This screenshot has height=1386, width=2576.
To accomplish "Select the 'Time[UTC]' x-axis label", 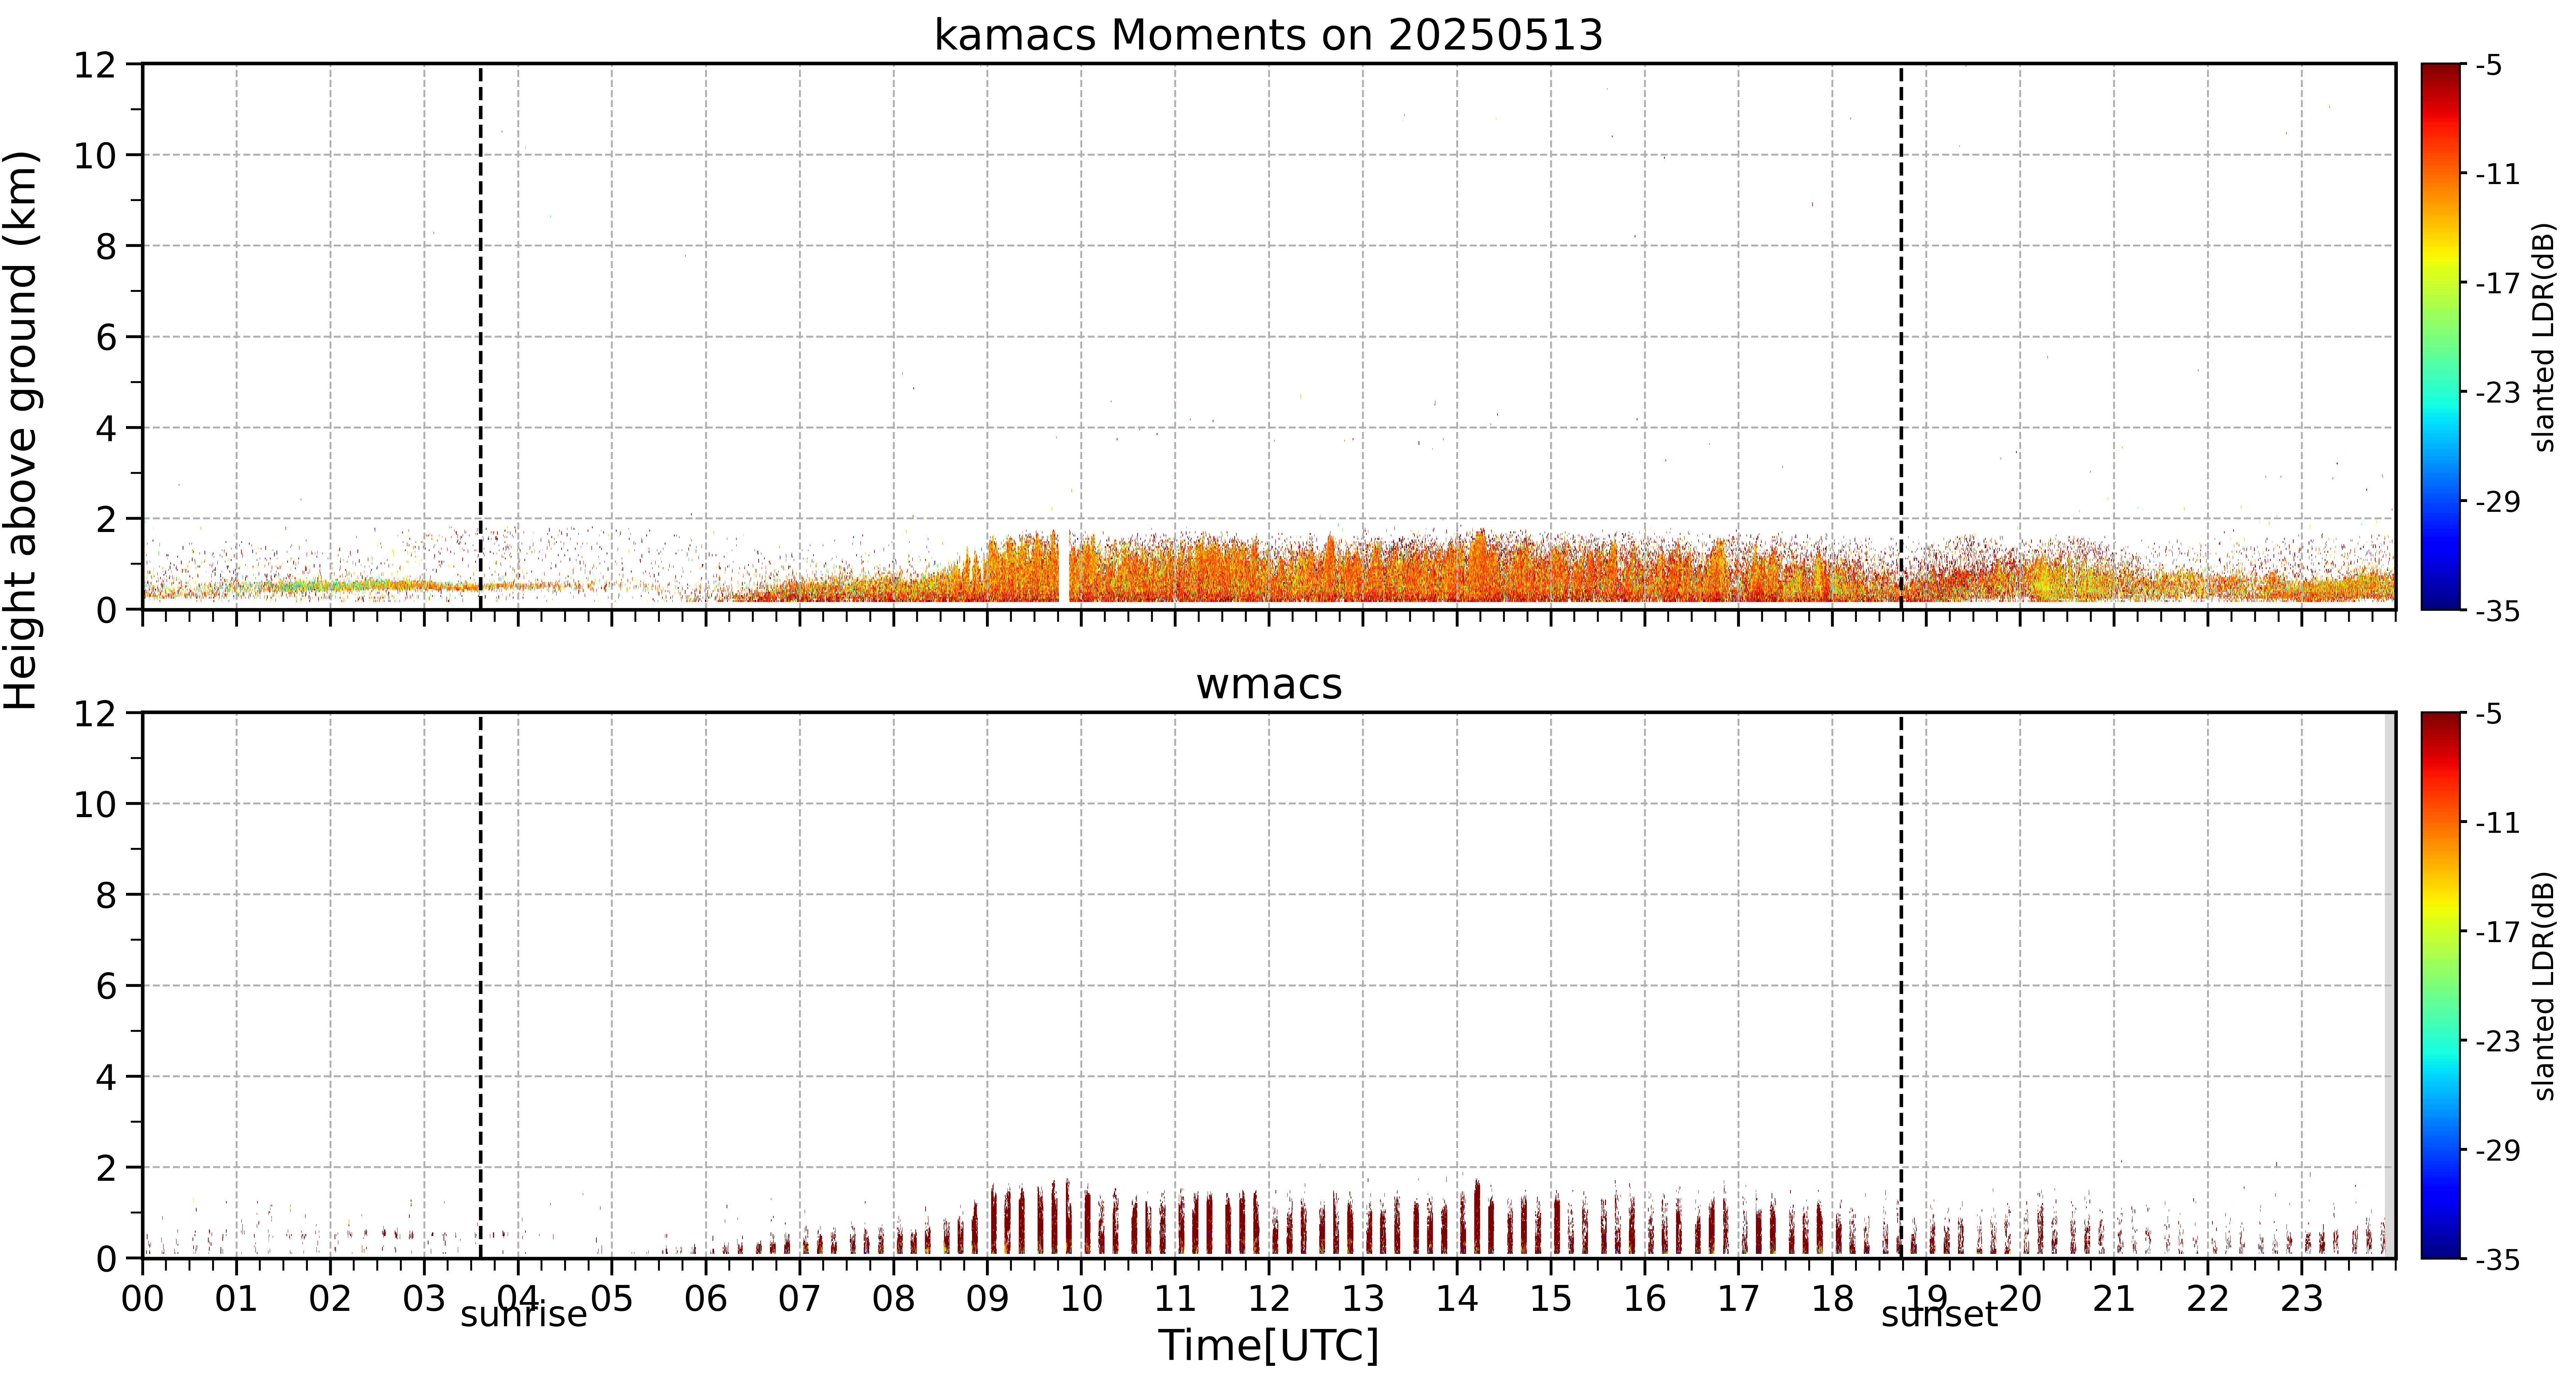I will pos(1268,1345).
